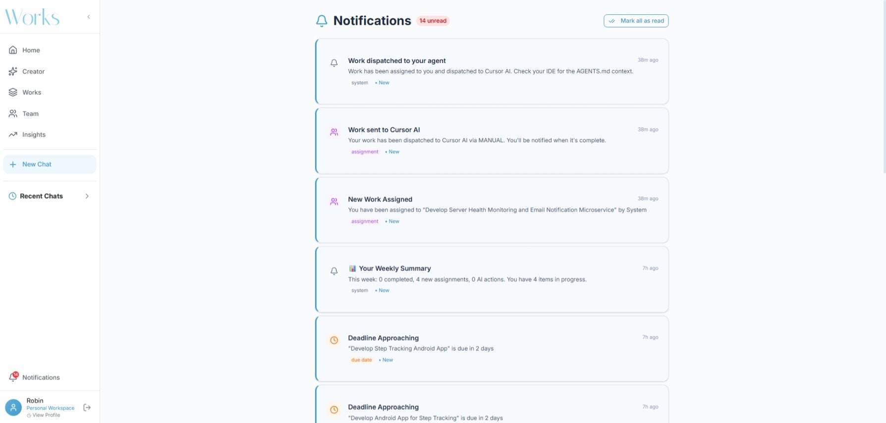This screenshot has width=886, height=423.
Task: Open the Work dispatched to your agent notification
Action: point(492,71)
